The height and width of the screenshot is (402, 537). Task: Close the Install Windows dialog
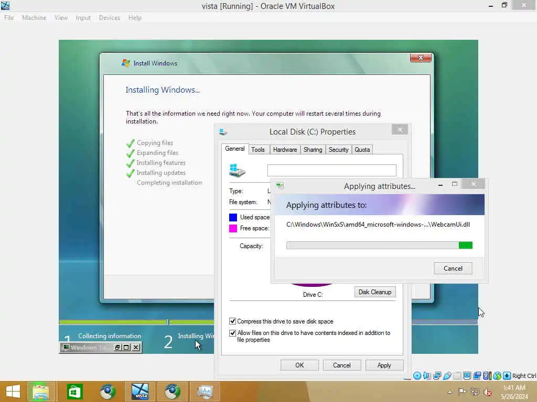tap(421, 58)
